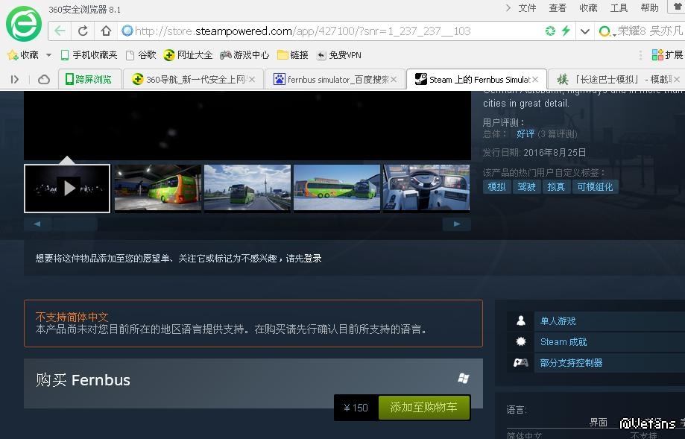Screen dimensions: 685x439
Task: Open the 跨屏浏览 tab button
Action: [x=89, y=79]
